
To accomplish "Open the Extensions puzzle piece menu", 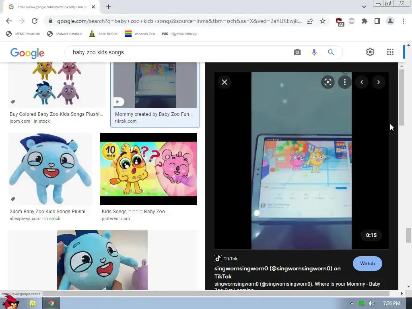I will 365,21.
